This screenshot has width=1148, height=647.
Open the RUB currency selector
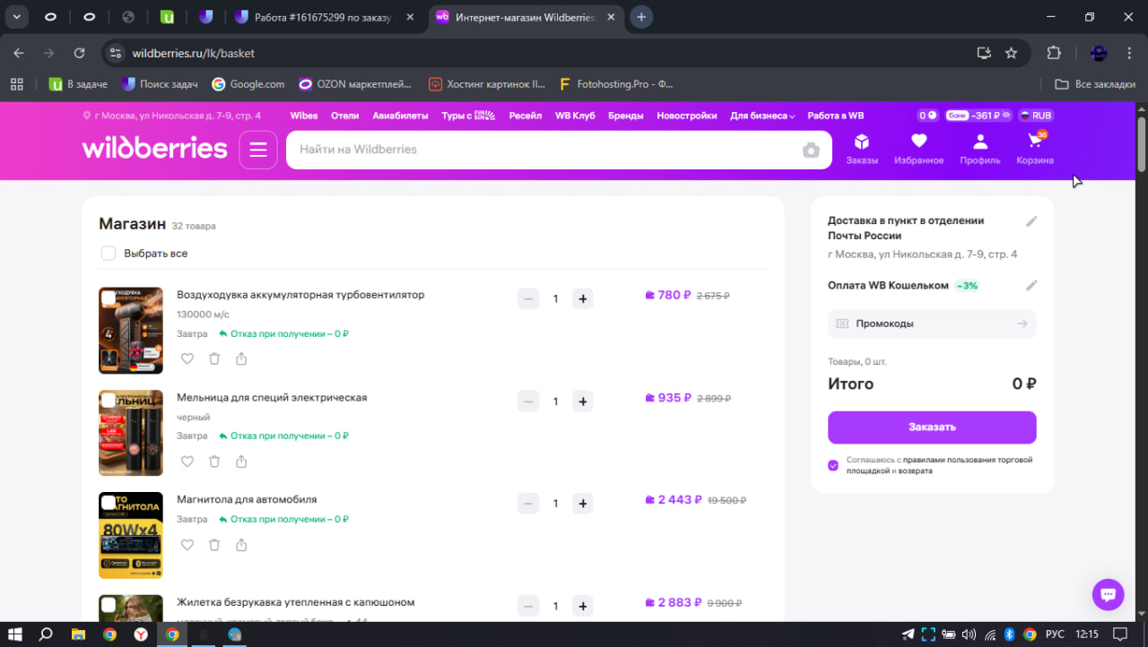1034,116
